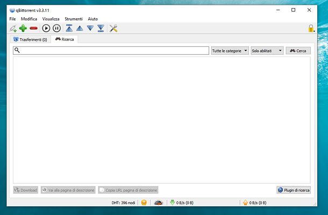328x215 pixels.
Task: Click the DHT: 396 nodi status text
Action: tap(123, 203)
